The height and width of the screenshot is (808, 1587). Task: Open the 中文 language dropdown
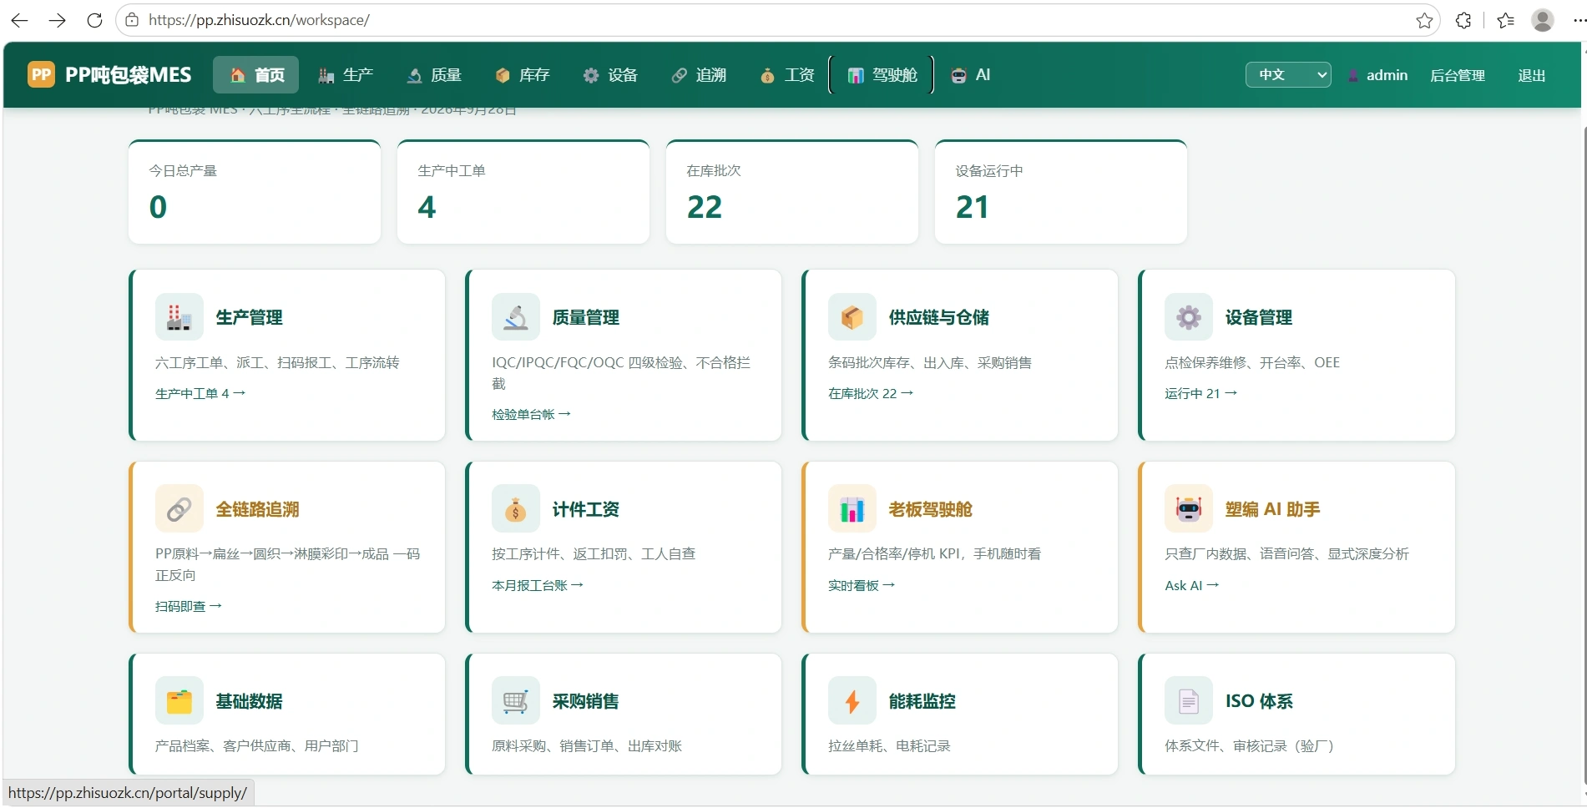pyautogui.click(x=1288, y=75)
